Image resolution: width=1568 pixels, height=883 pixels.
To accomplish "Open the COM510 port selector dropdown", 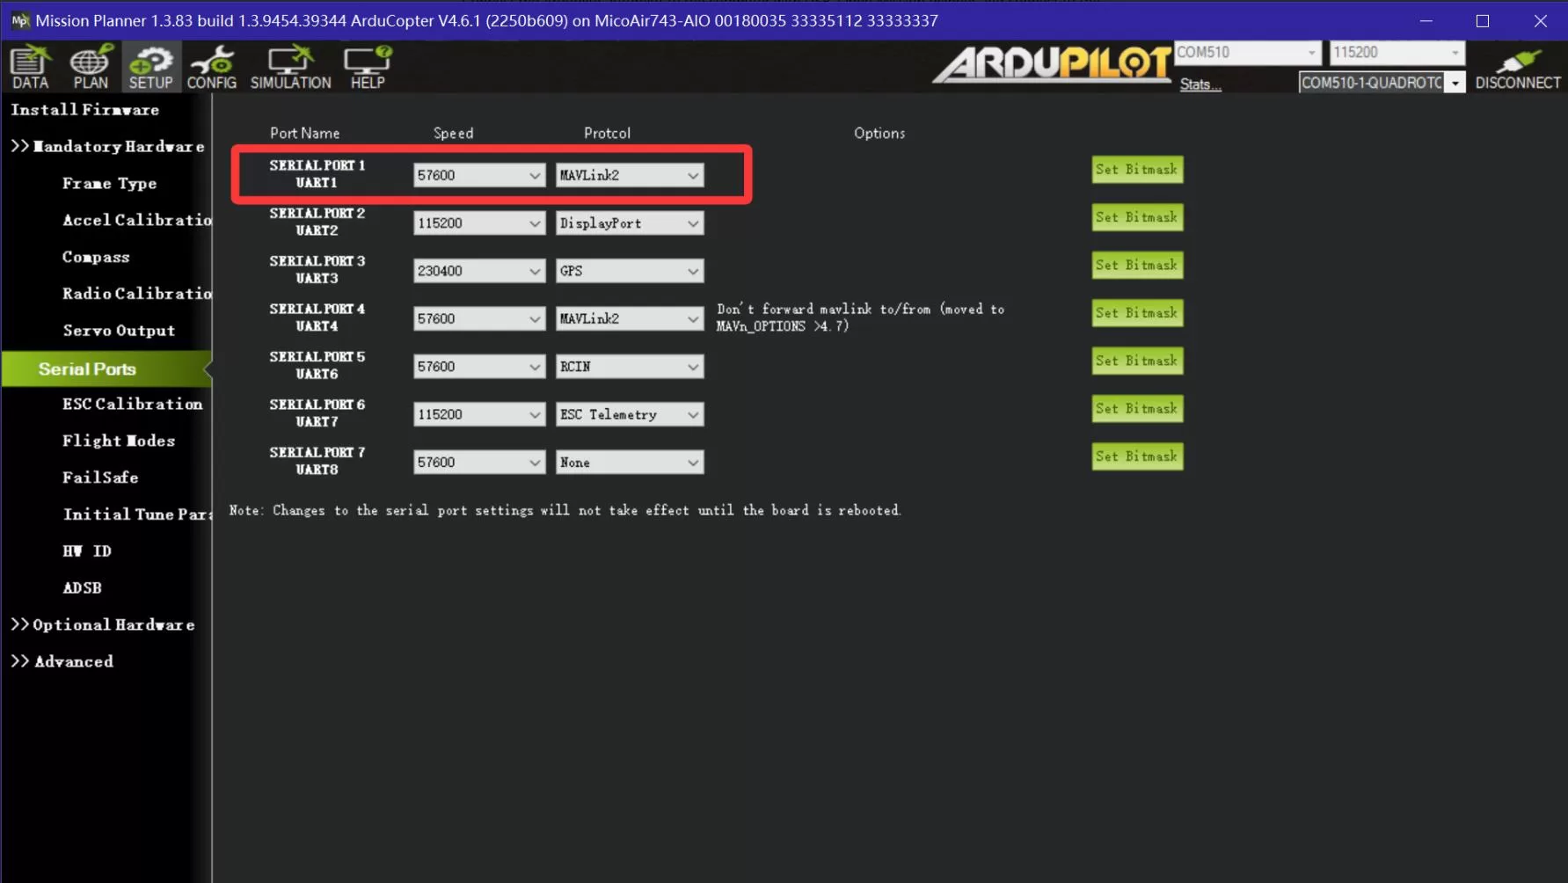I will 1248,53.
